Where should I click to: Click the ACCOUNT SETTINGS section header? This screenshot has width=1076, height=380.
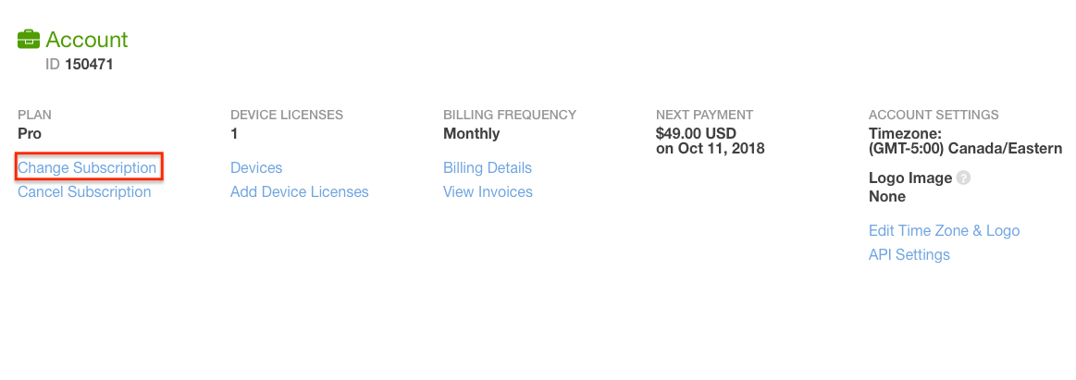(x=934, y=115)
